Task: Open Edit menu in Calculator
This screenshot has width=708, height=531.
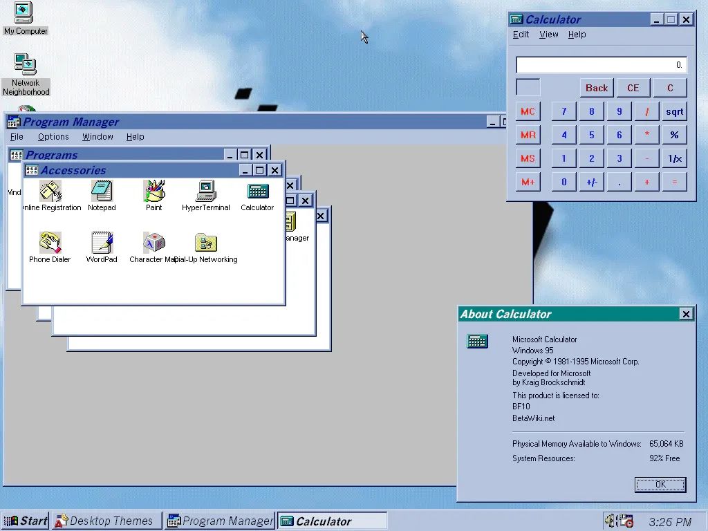Action: pos(521,35)
